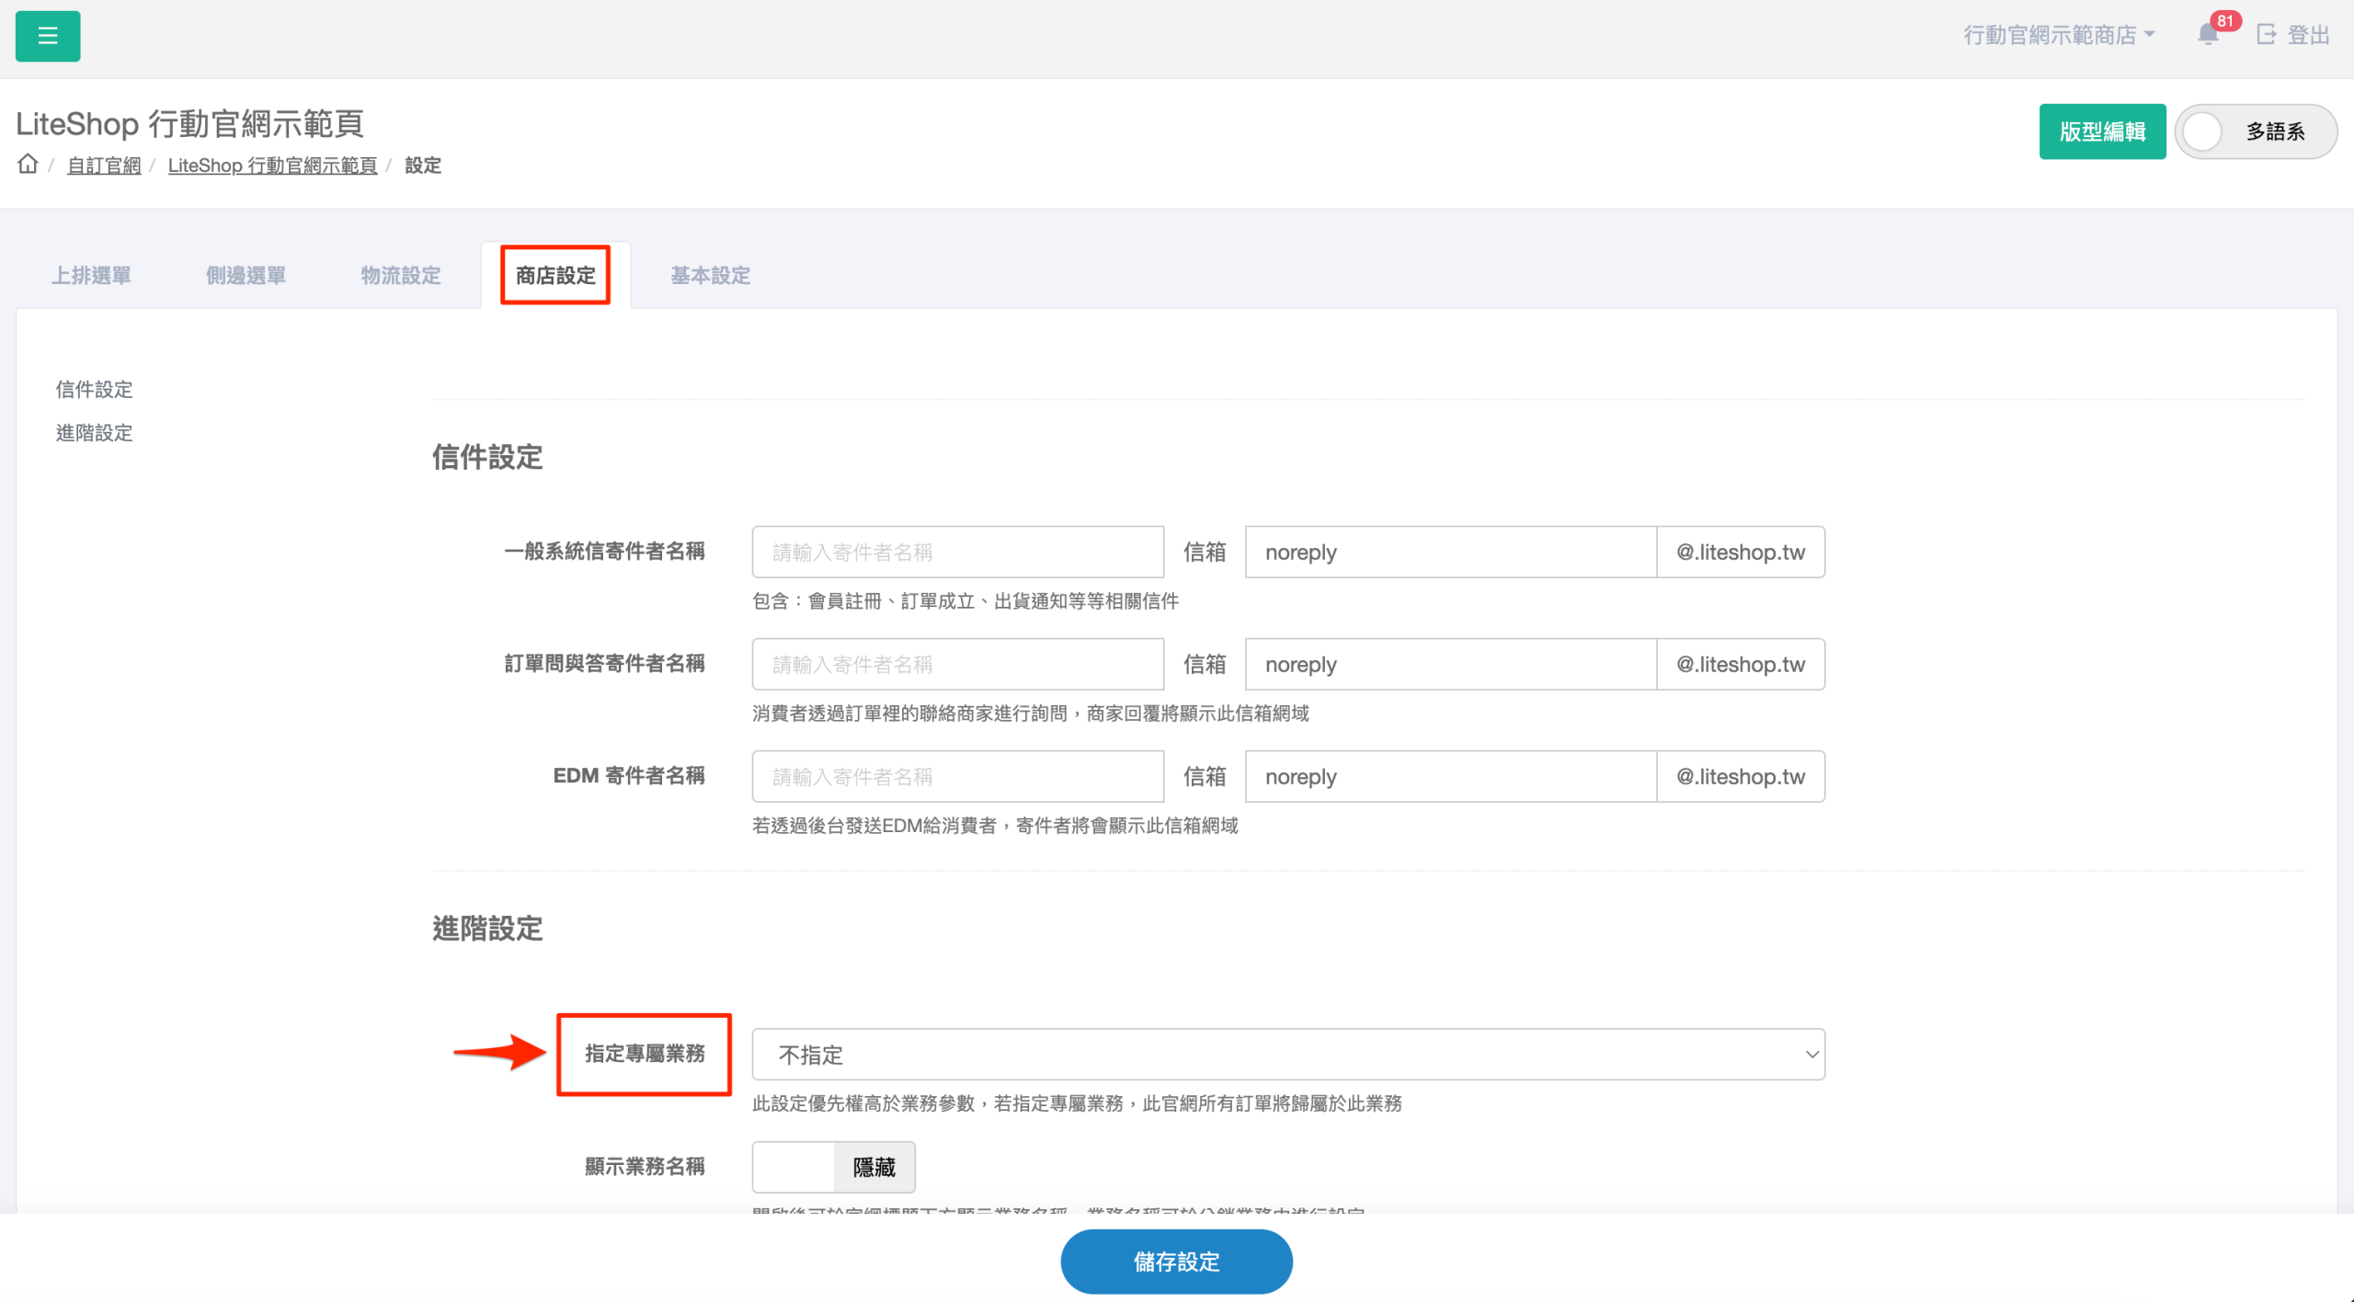The height and width of the screenshot is (1302, 2354).
Task: Toggle the 顯示業務名稱 隱藏 switch
Action: [x=833, y=1167]
